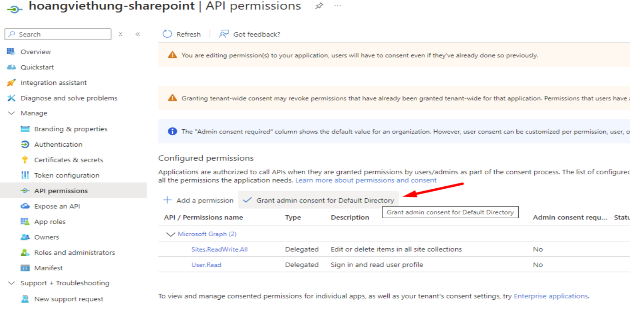Click Add a permission

[x=198, y=200]
